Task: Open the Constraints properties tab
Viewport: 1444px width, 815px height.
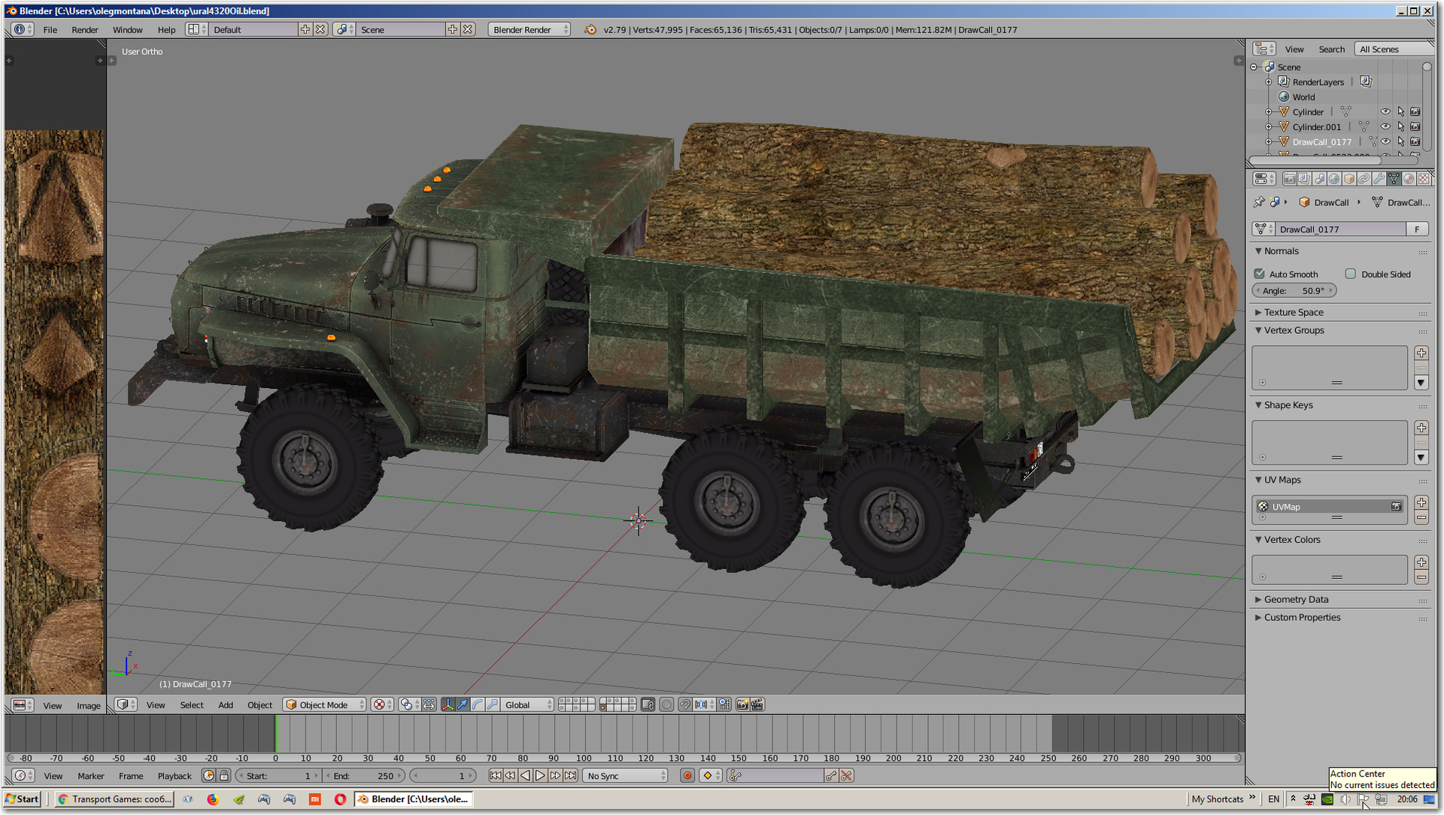Action: (x=1364, y=179)
